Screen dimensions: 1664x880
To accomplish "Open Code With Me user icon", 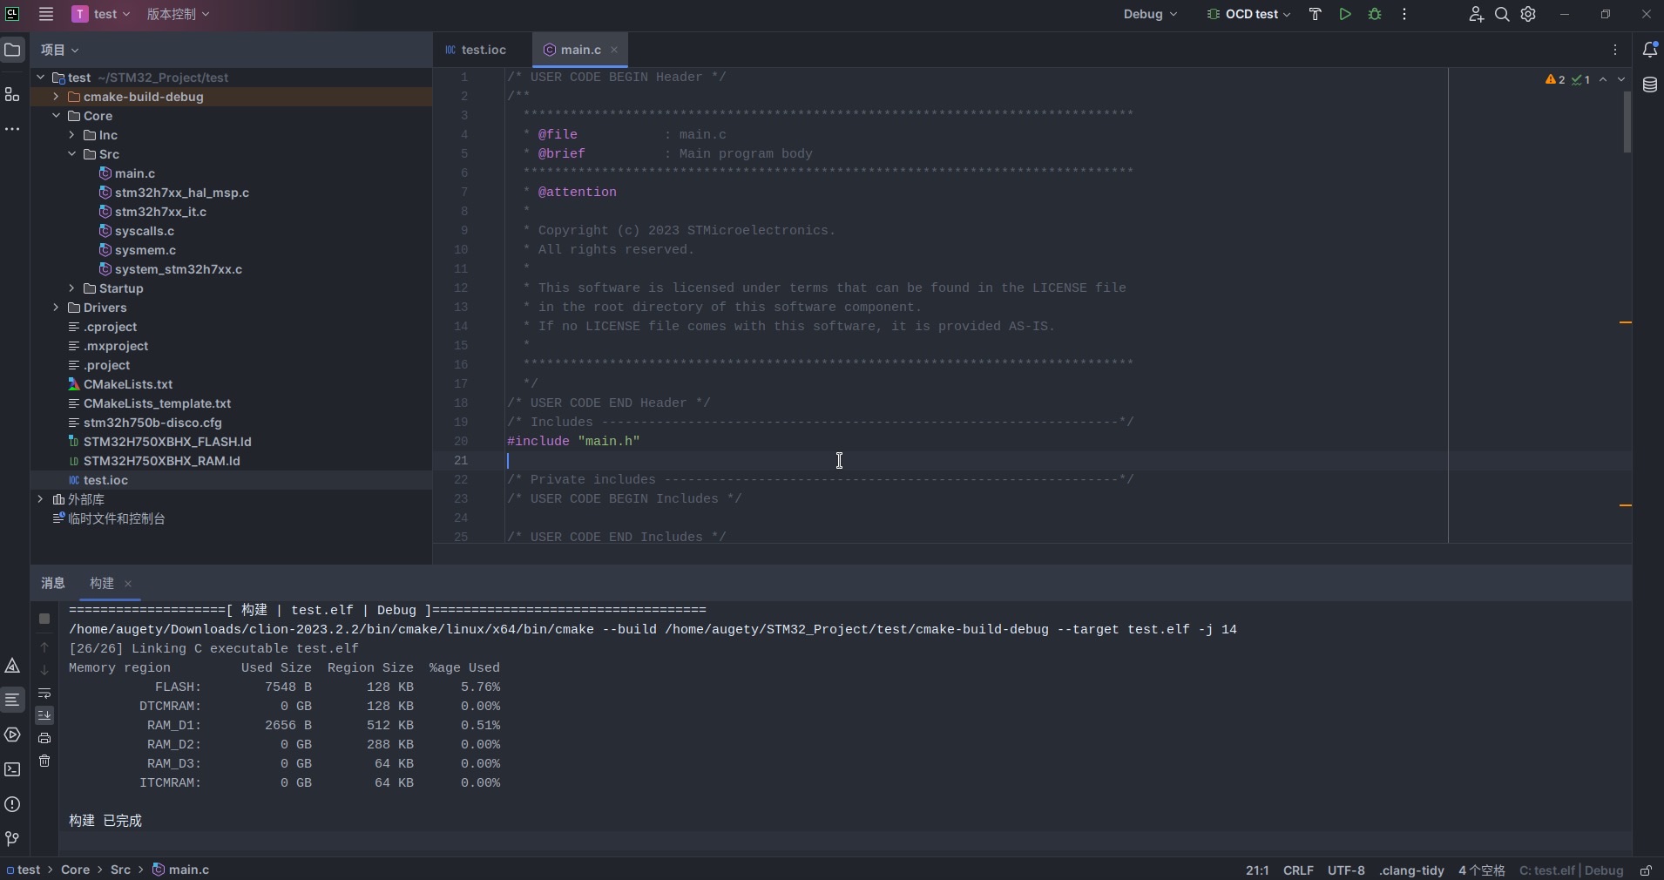I will (1476, 14).
